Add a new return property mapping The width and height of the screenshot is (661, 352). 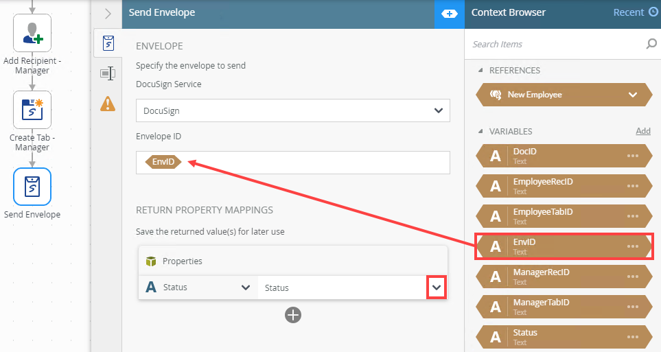(293, 315)
